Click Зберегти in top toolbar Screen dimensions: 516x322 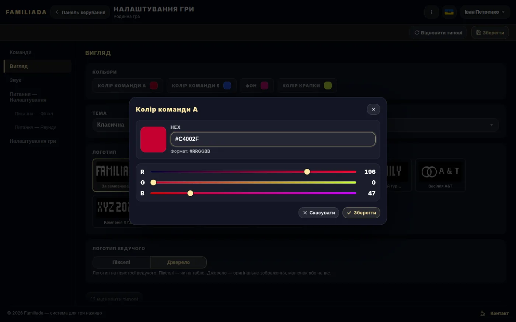tap(490, 33)
